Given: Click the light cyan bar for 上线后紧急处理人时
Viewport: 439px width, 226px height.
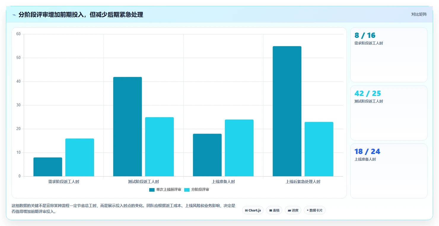Looking at the screenshot, I should pos(319,149).
